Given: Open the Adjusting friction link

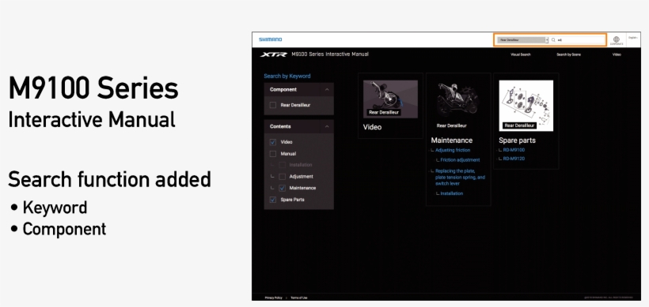Looking at the screenshot, I should [453, 150].
